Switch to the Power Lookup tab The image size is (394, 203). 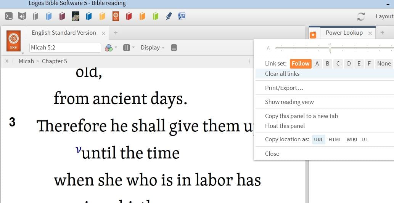click(344, 33)
